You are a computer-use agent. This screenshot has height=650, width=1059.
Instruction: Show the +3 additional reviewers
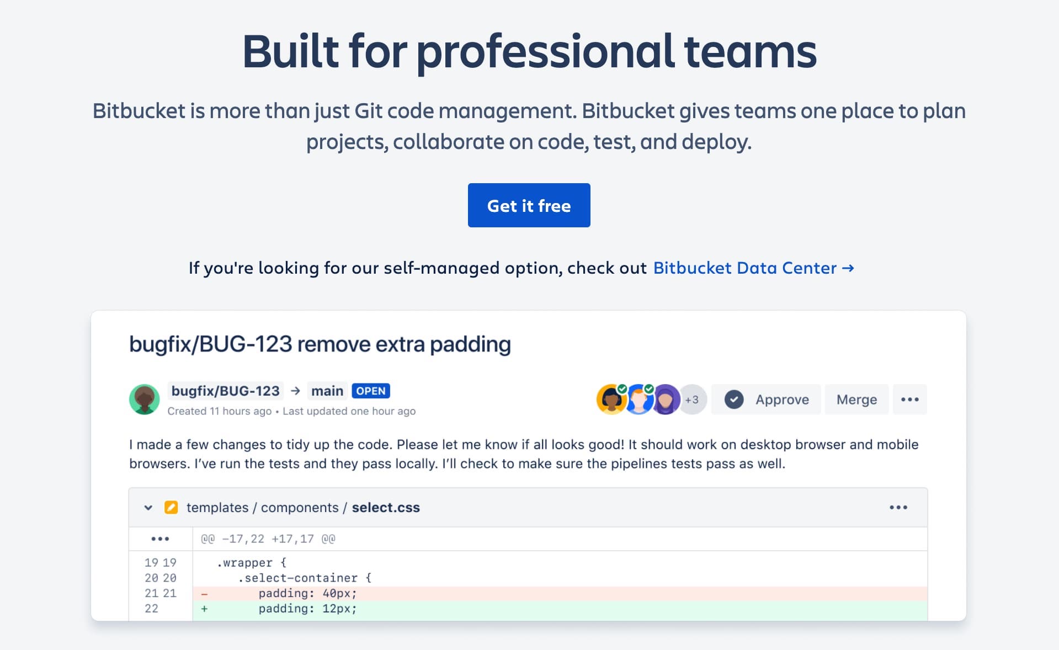(x=693, y=399)
